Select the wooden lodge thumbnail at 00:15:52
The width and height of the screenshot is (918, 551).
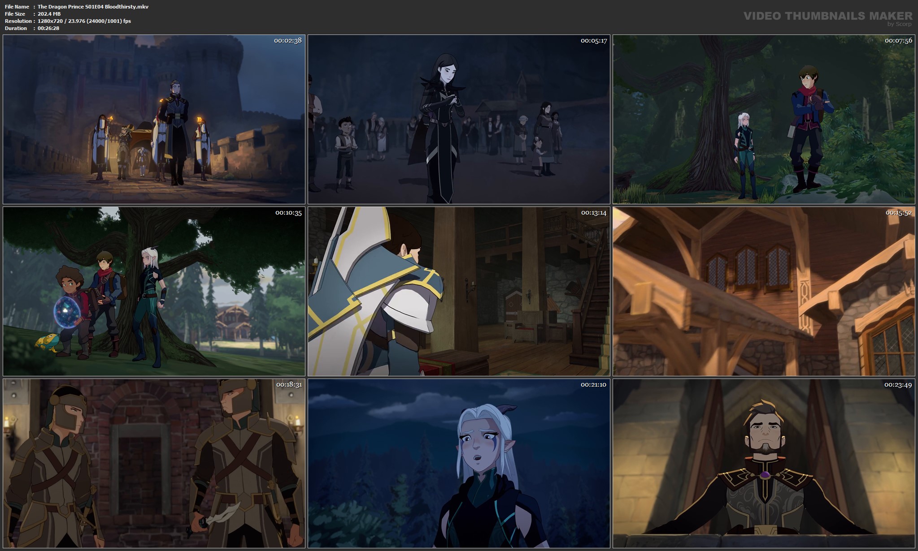764,291
